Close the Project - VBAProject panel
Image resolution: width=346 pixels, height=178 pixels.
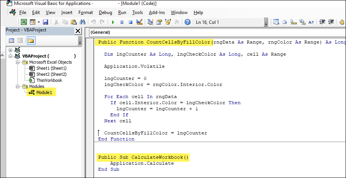(78, 31)
